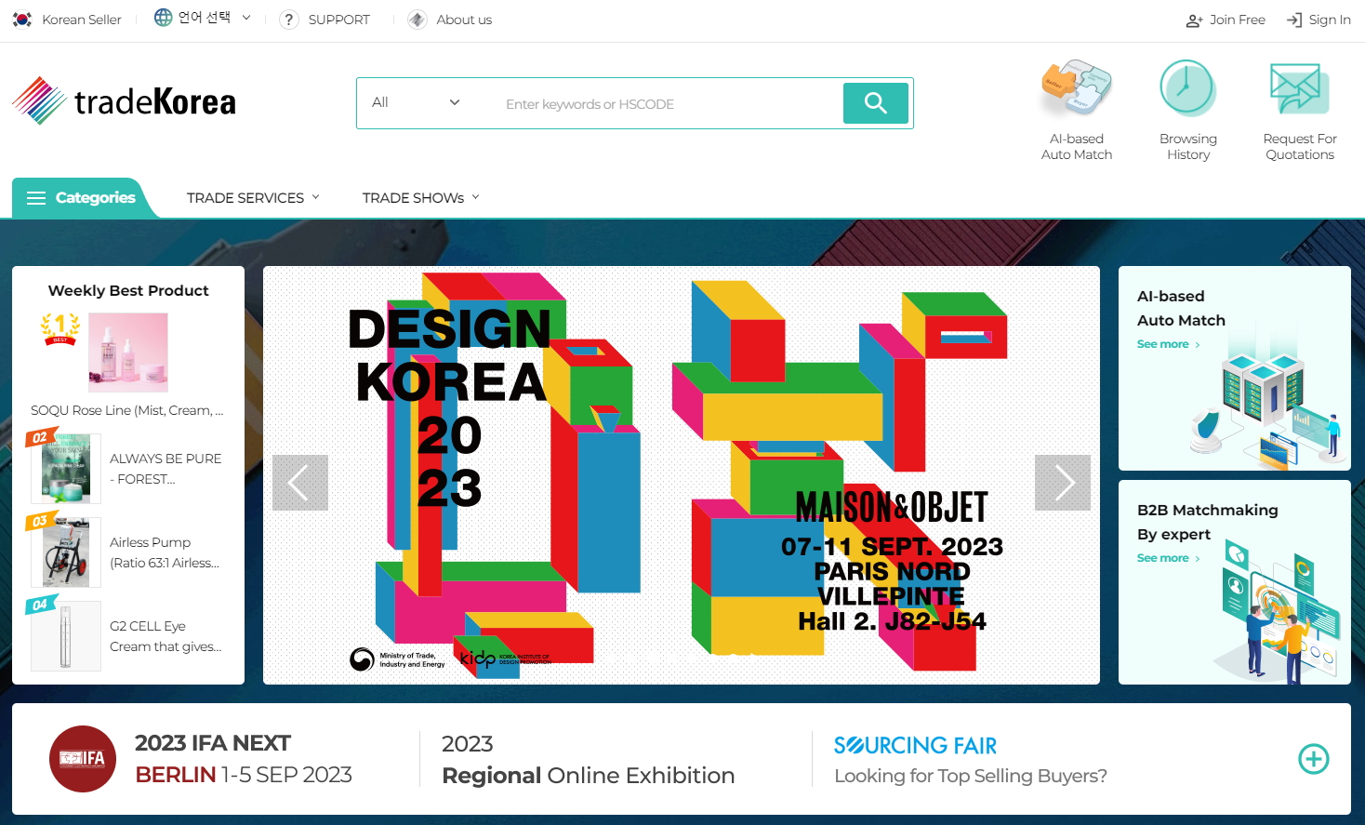
Task: Open Request For Quotations envelope icon
Action: [1299, 88]
